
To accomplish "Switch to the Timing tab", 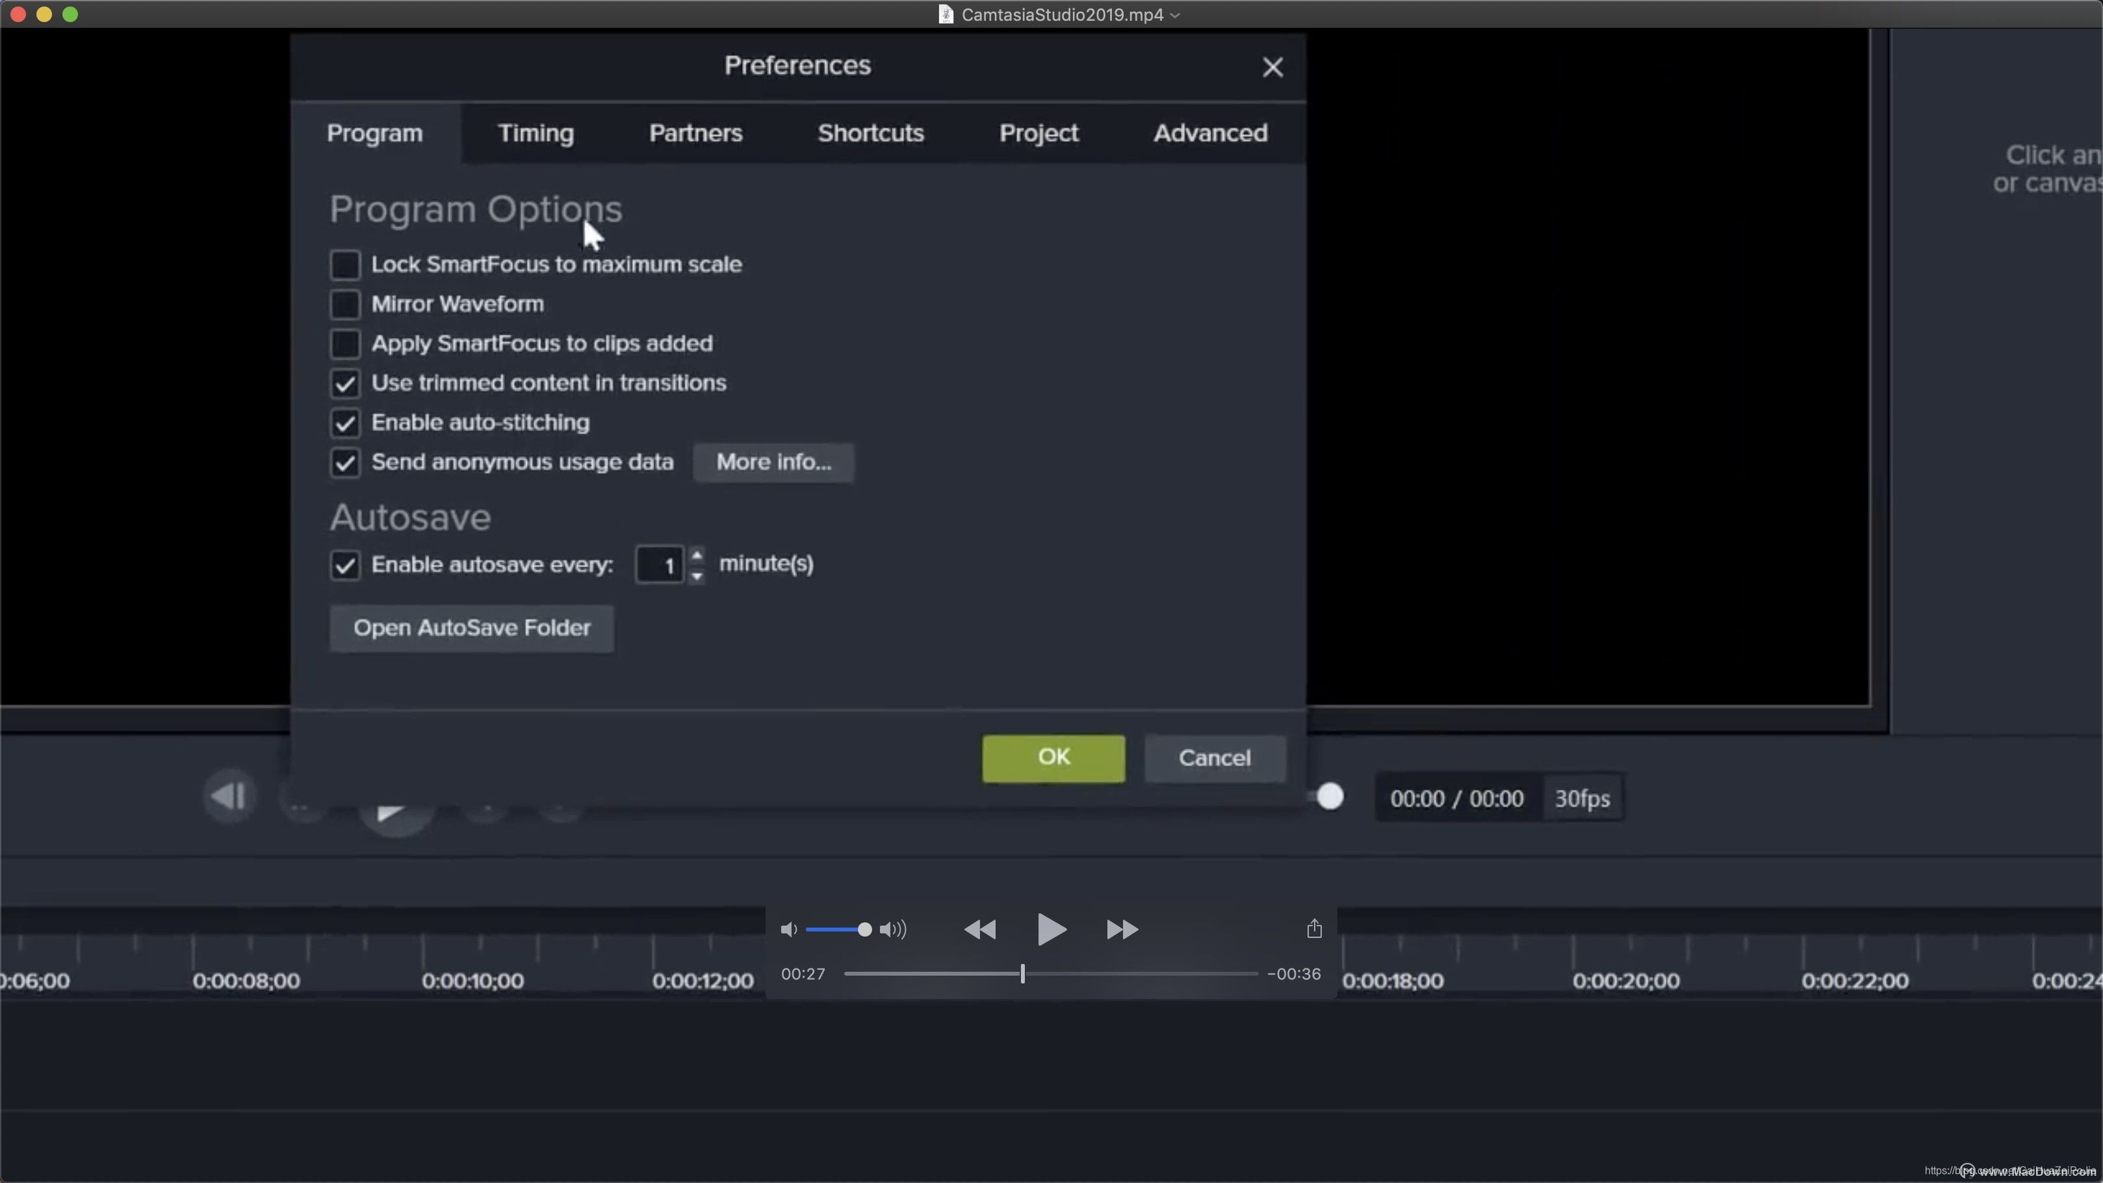I will (536, 133).
